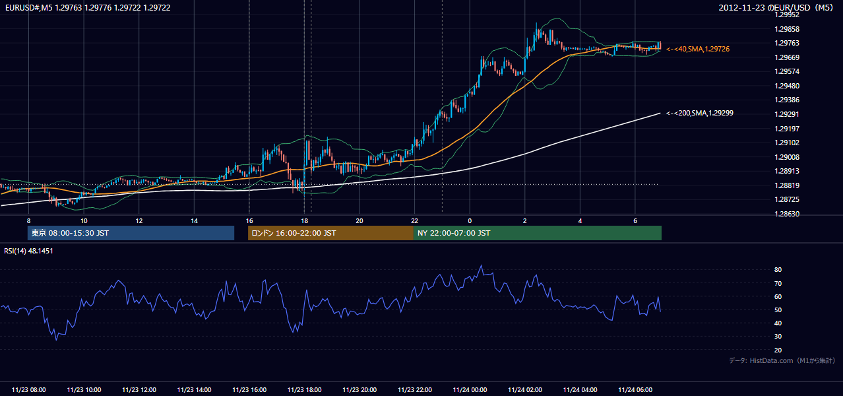Screen dimensions: 843x396
Task: Click the 11/23 08:00 time label
Action: (28, 389)
